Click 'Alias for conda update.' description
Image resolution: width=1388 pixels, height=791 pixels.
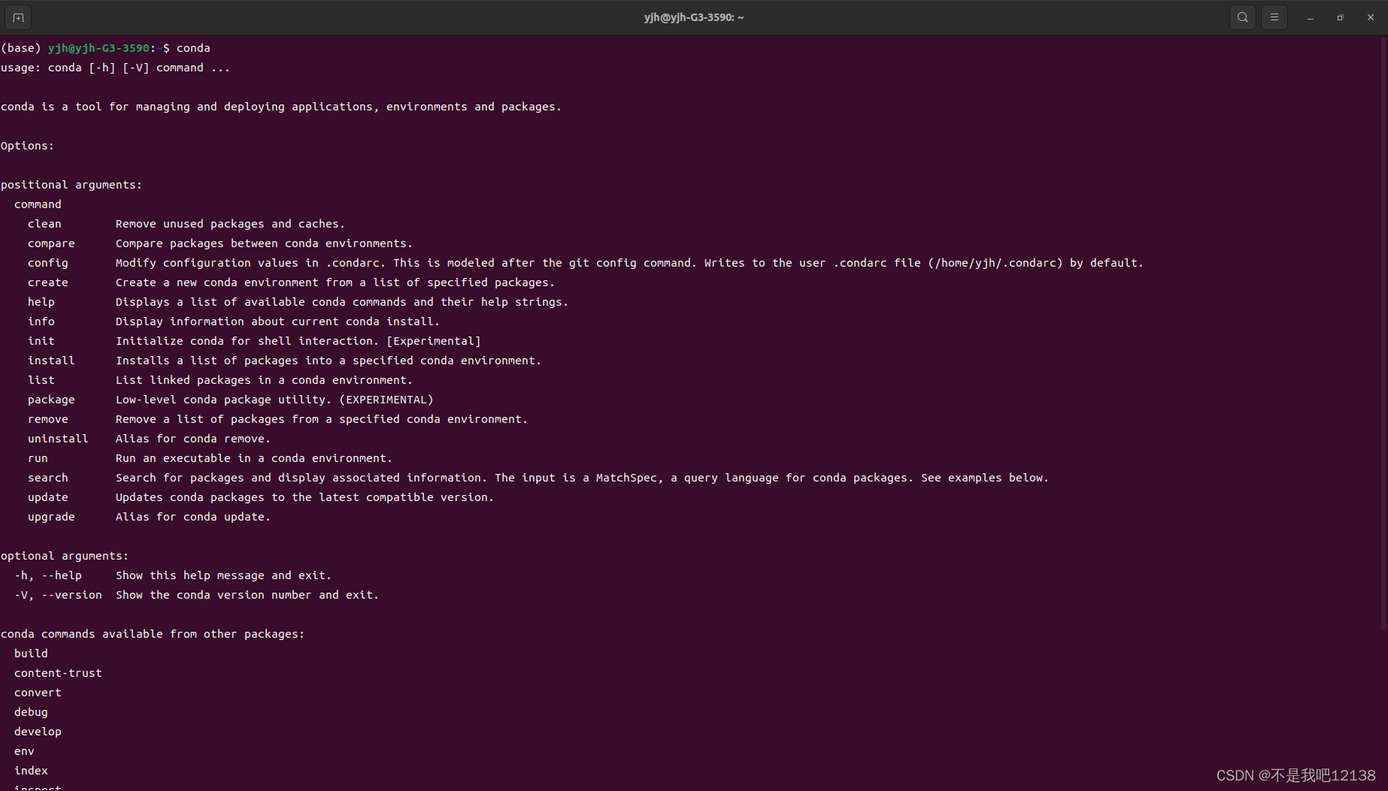pos(193,517)
